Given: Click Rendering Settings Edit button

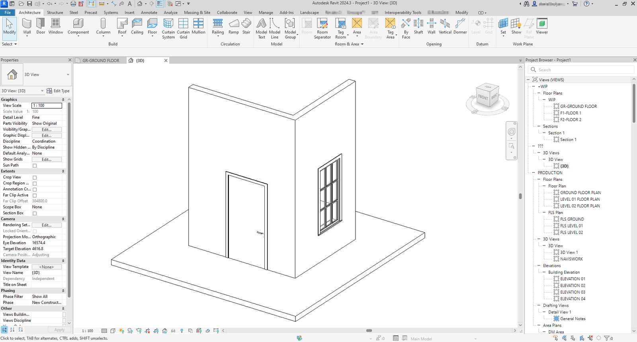Looking at the screenshot, I should 47,225.
